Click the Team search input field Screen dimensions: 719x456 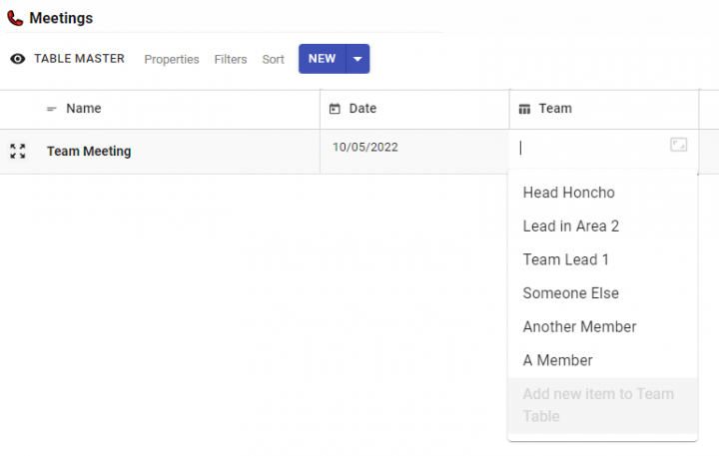(x=591, y=147)
